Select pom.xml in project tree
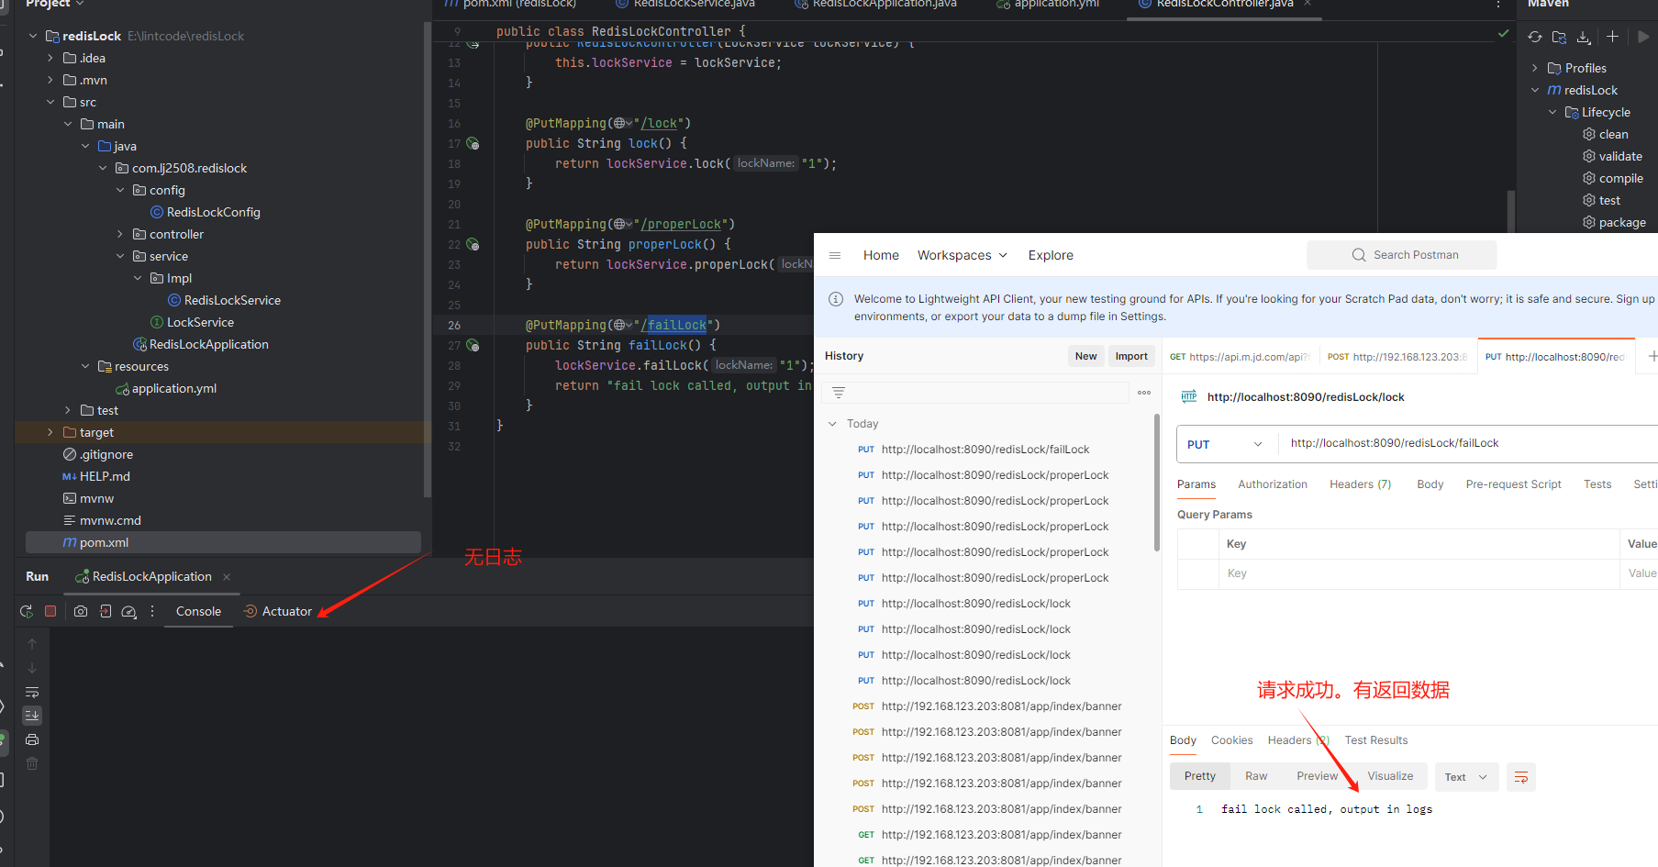The height and width of the screenshot is (867, 1658). pyautogui.click(x=223, y=542)
